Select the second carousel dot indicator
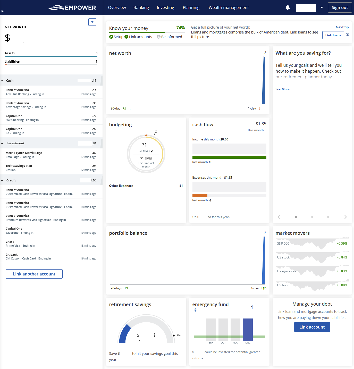The width and height of the screenshot is (354, 369). [312, 217]
